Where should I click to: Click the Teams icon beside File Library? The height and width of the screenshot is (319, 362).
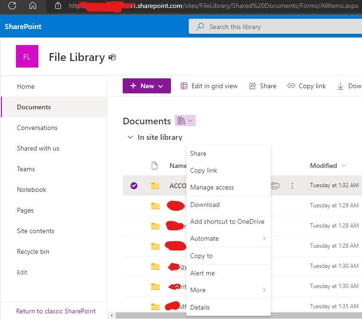click(112, 57)
